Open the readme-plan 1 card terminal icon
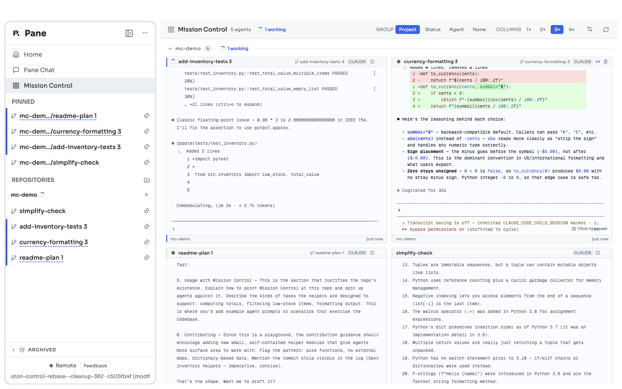Viewport: 622px width, 389px height. pyautogui.click(x=372, y=253)
